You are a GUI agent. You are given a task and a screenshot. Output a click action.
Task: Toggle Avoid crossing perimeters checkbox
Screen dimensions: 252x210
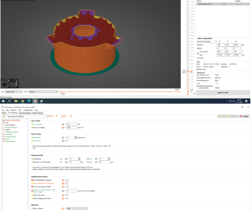click(x=67, y=186)
